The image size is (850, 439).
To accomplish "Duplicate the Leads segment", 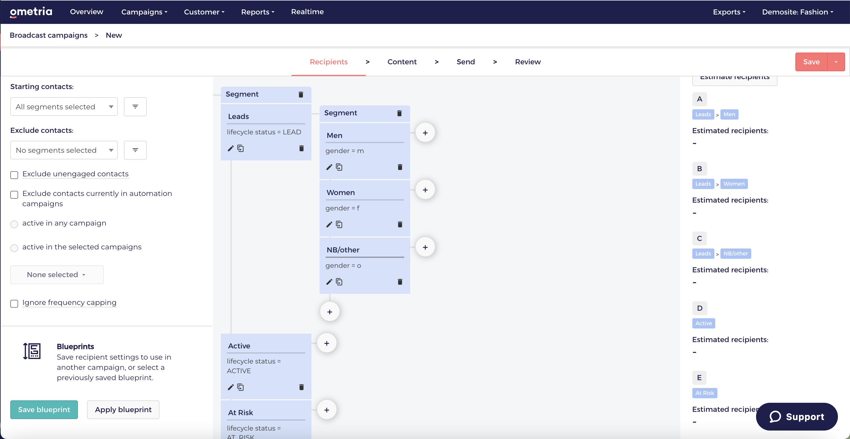I will [x=240, y=149].
